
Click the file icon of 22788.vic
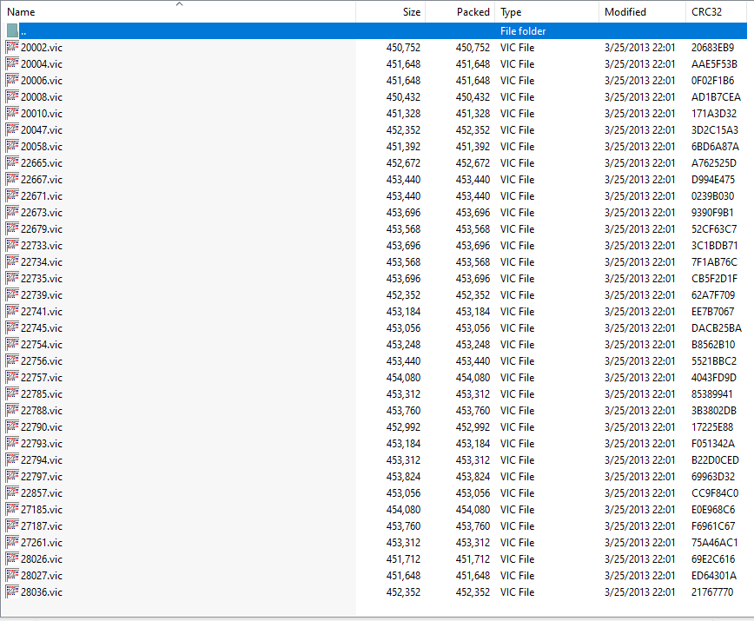(x=12, y=410)
